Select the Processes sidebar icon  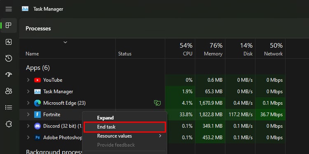[9, 25]
